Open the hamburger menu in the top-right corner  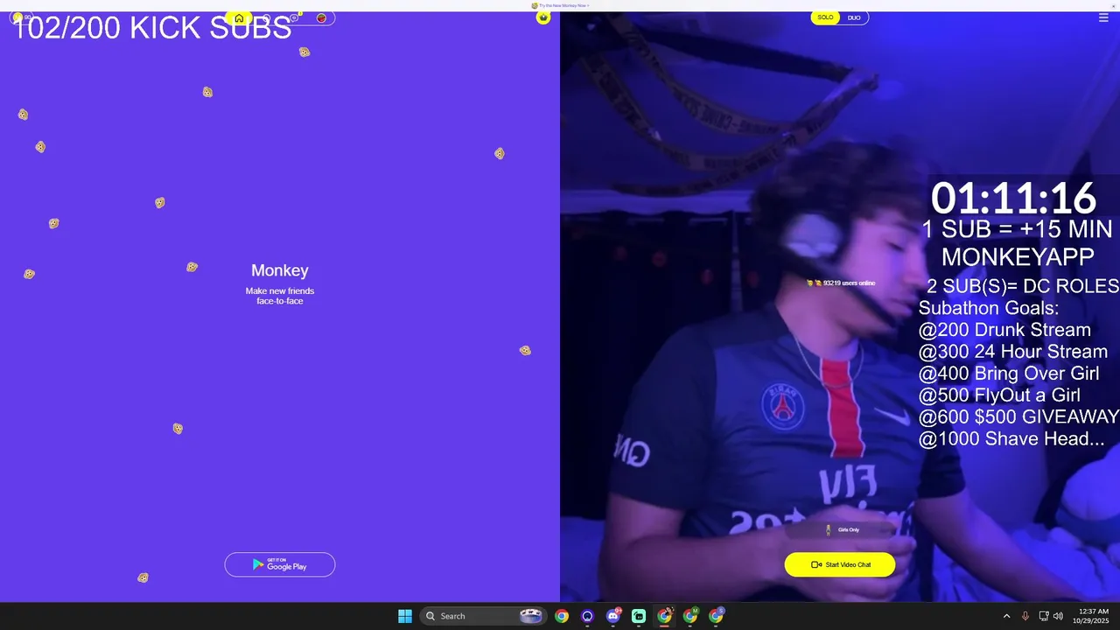point(1103,17)
